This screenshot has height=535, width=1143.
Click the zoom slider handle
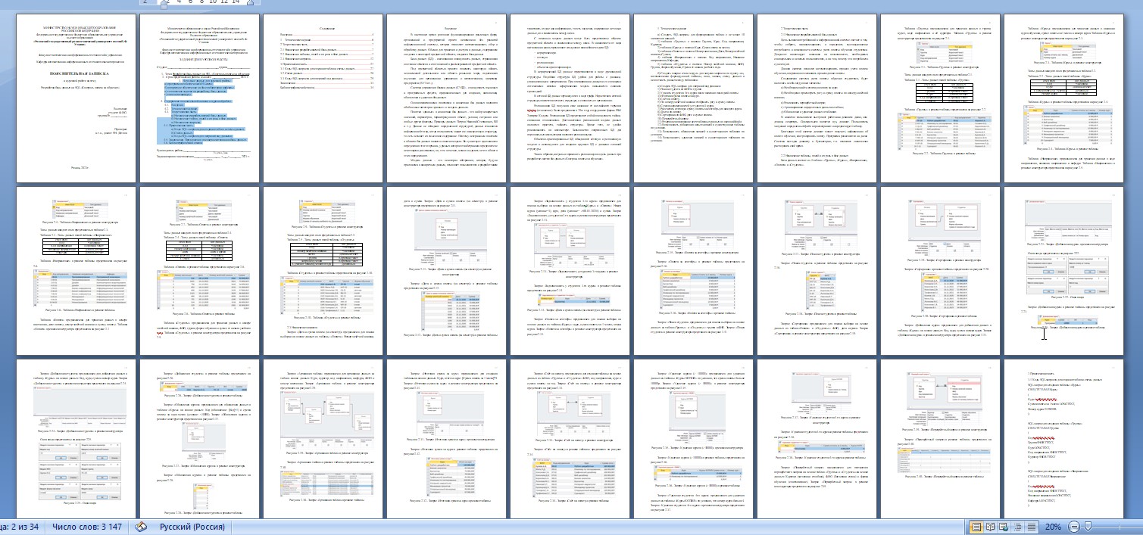[1088, 527]
